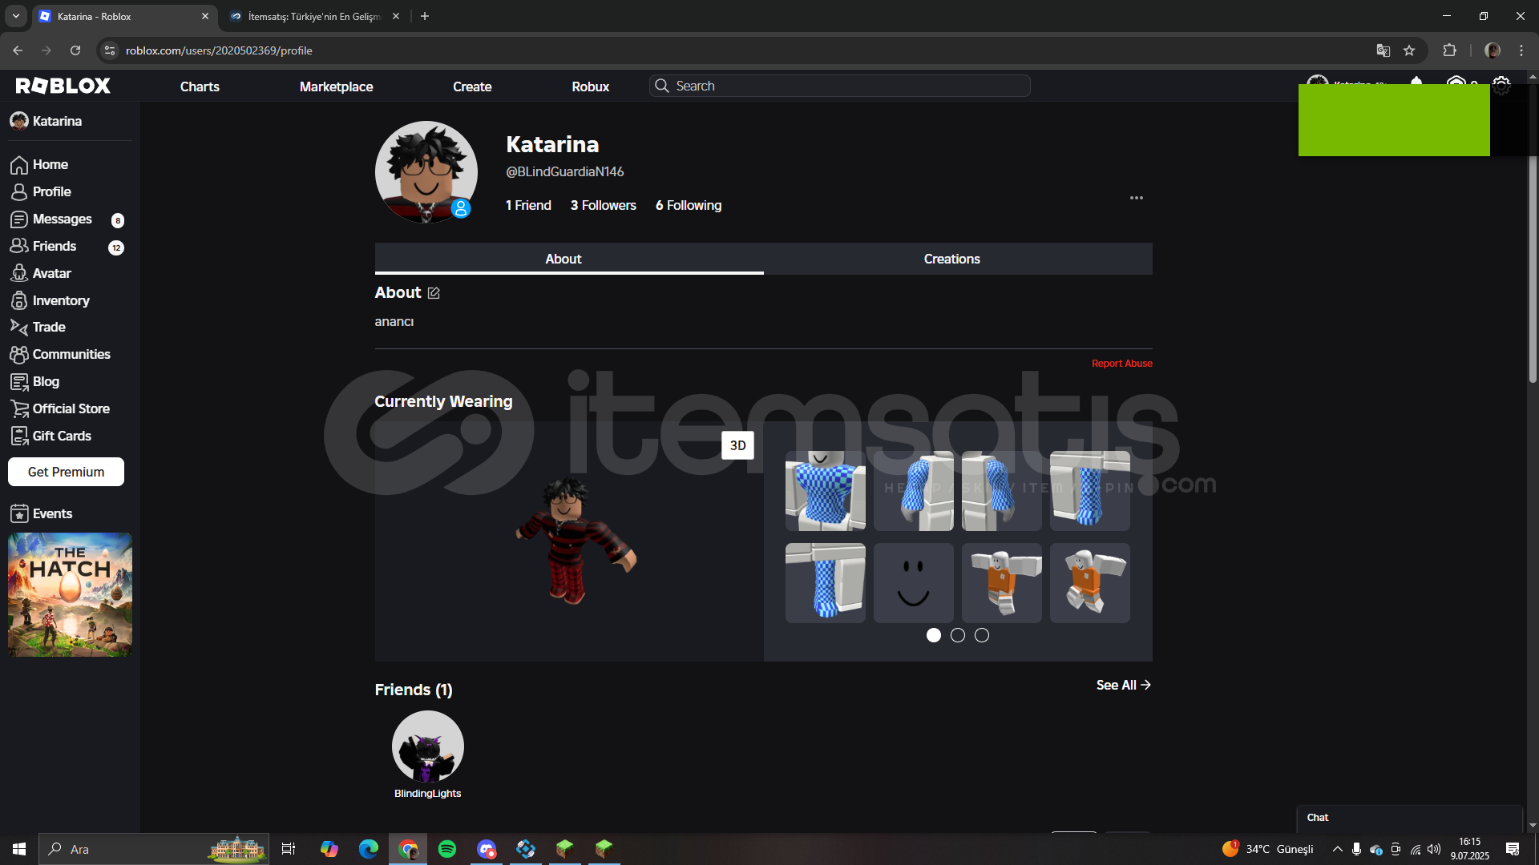The image size is (1539, 865).
Task: Click the Windows taskbar search box
Action: coord(153,849)
